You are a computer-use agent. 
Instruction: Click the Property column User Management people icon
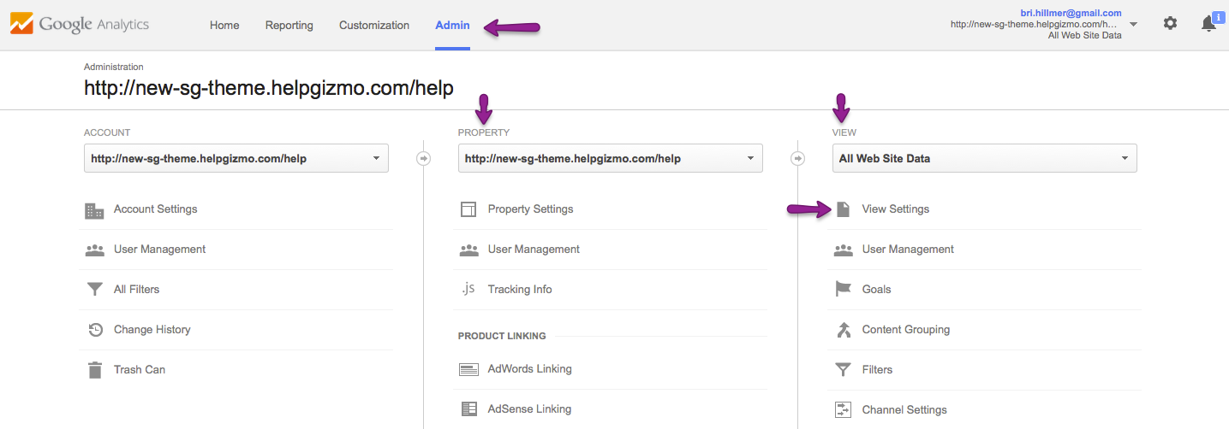[468, 250]
